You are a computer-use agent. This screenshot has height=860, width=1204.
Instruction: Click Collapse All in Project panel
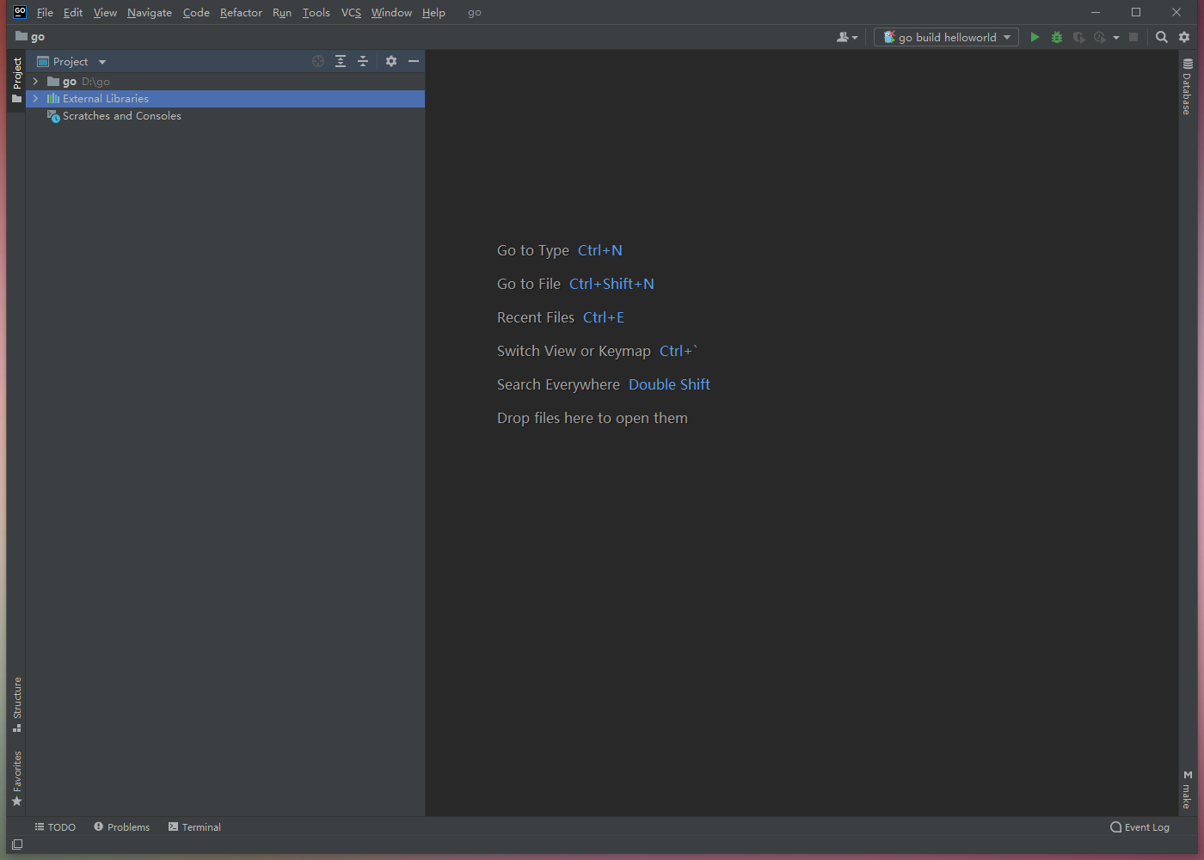pos(363,61)
